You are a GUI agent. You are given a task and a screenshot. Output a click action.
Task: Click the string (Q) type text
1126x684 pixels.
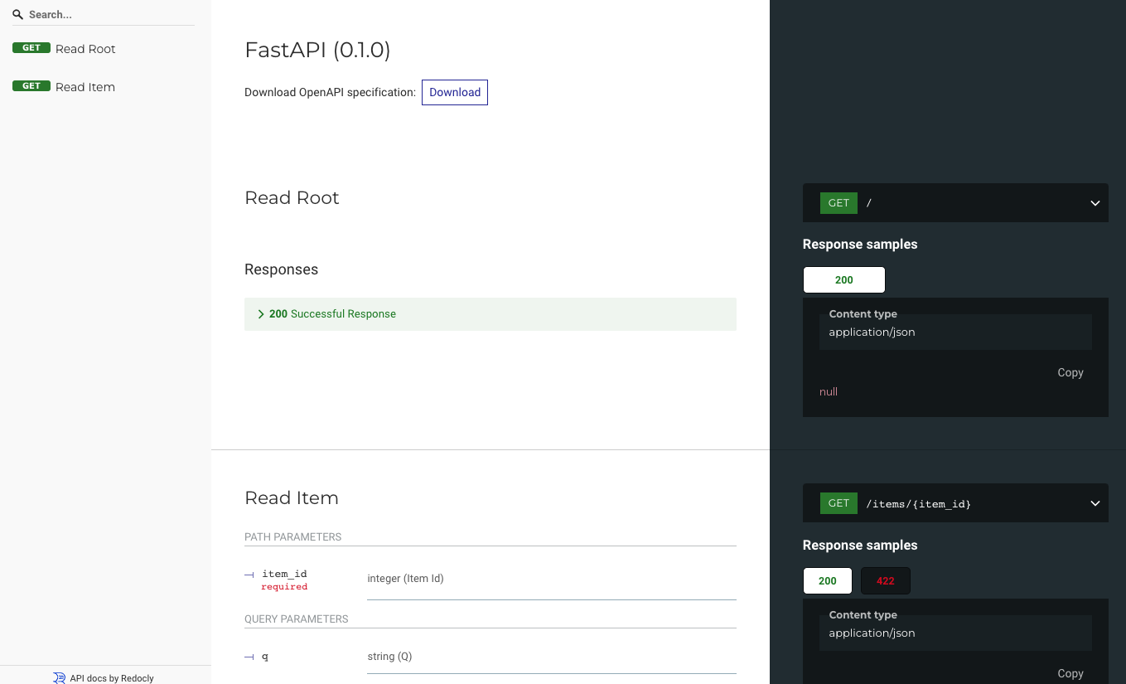pyautogui.click(x=389, y=657)
